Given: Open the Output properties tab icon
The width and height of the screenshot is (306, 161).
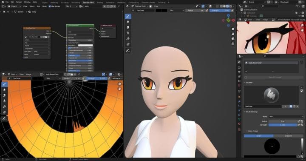Looking at the screenshot, I should point(239,72).
